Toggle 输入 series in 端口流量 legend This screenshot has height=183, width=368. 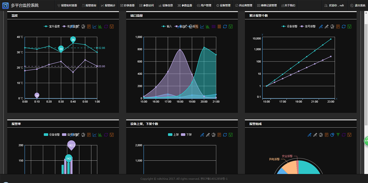(167, 26)
